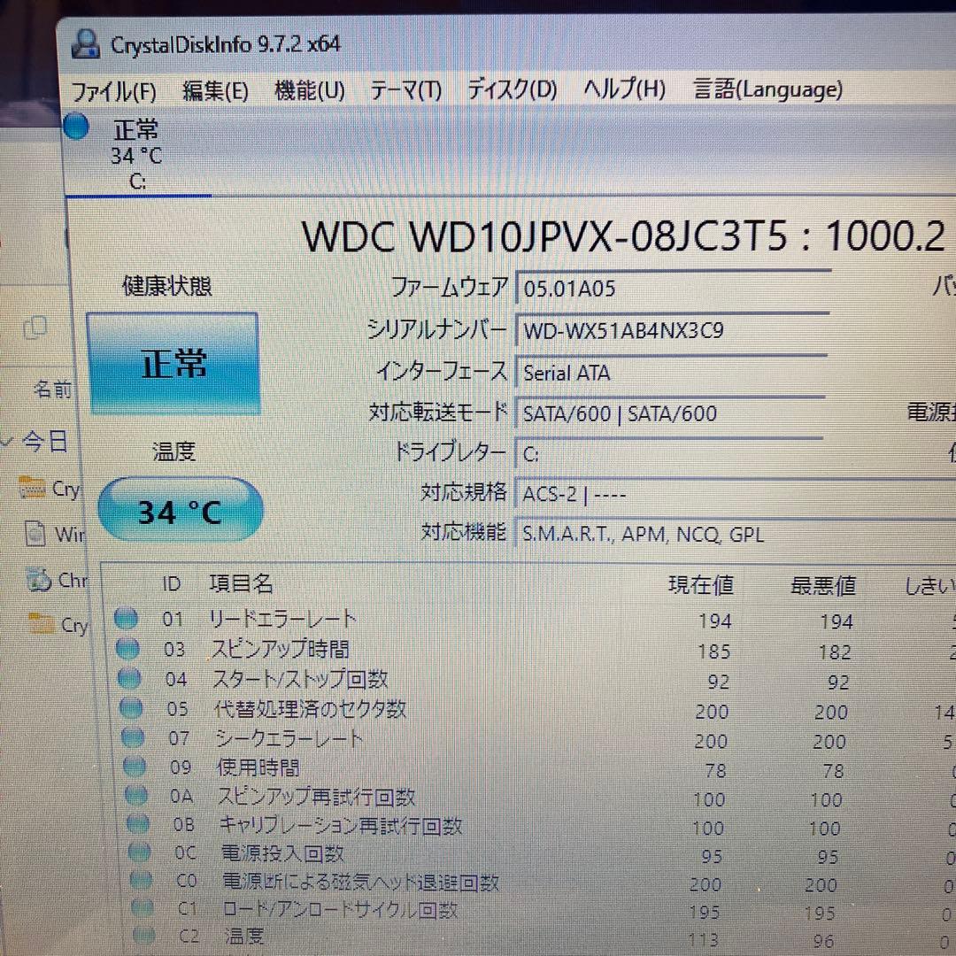This screenshot has width=956, height=956.
Task: Open the ファイル(F) menu
Action: click(x=113, y=92)
